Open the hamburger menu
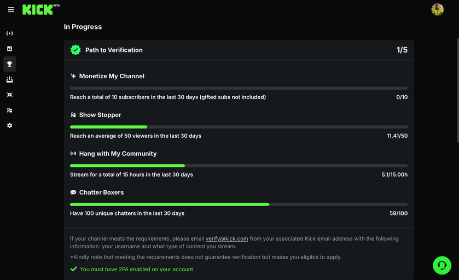459x280 pixels. pyautogui.click(x=11, y=10)
